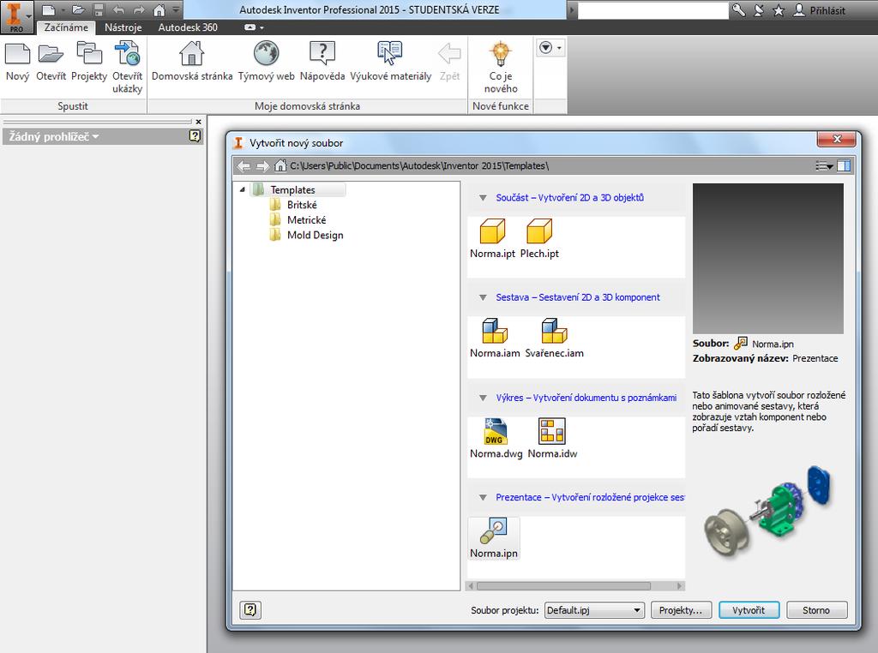
Task: Collapse the Výkres section triangle
Action: coord(483,398)
